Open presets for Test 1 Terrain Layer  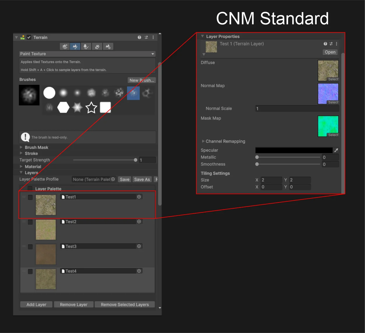point(331,44)
